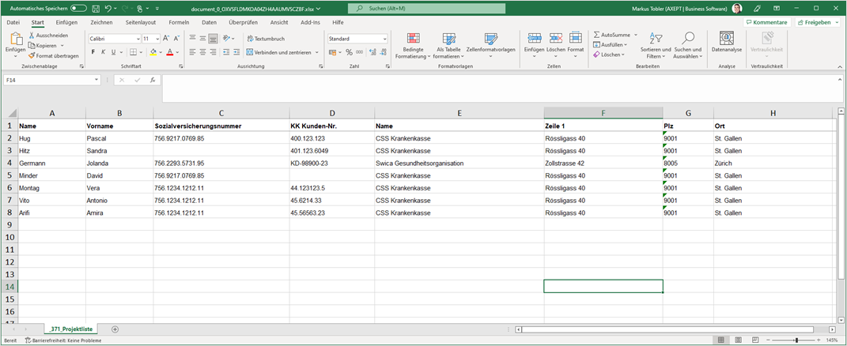Image resolution: width=847 pixels, height=346 pixels.
Task: Click the increase indent icon
Action: coord(236,52)
